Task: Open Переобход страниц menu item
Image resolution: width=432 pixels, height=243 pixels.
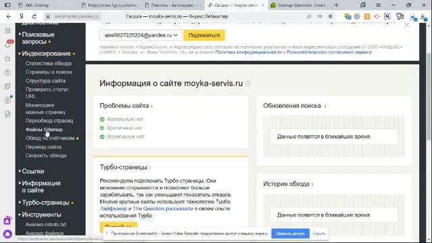Action: (x=49, y=121)
